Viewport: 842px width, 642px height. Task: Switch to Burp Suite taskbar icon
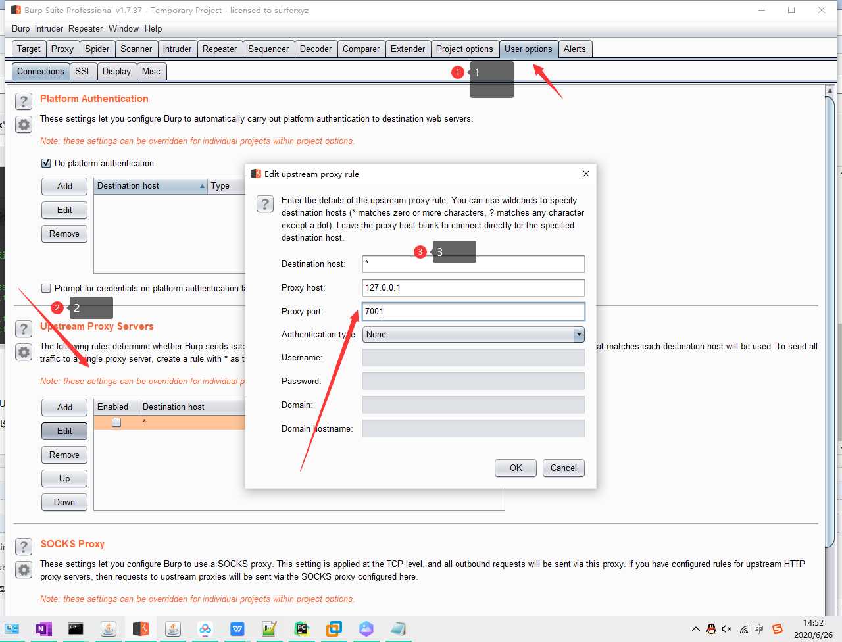coord(141,629)
